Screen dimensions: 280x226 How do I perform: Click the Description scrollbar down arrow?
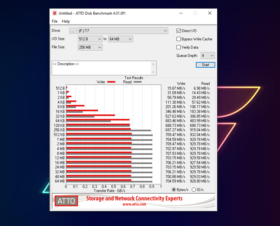click(153, 72)
